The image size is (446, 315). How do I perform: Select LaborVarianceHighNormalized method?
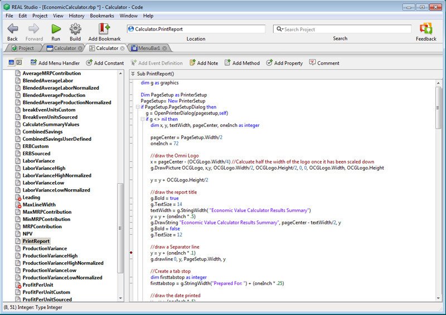click(57, 175)
